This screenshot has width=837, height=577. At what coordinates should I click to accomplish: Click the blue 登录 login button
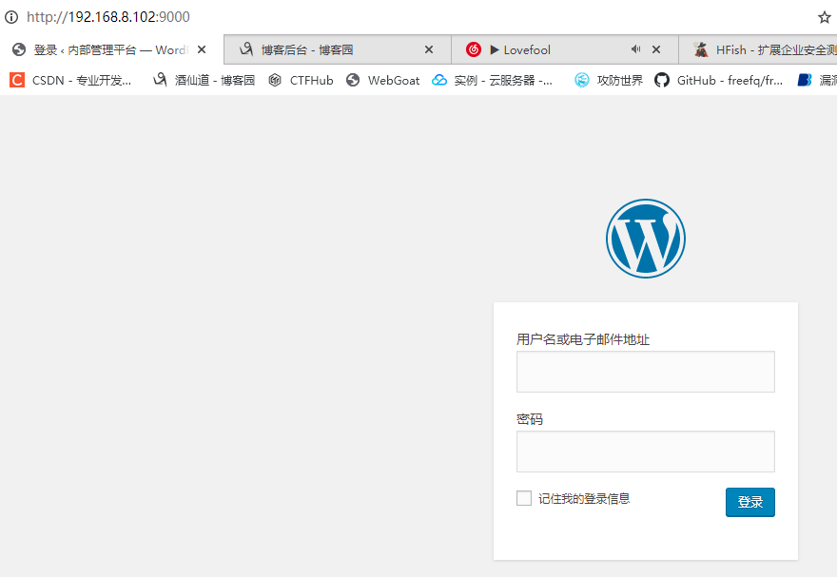750,502
